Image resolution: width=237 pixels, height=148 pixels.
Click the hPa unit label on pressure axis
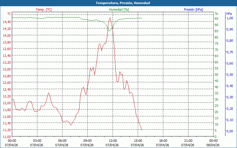click(x=229, y=14)
